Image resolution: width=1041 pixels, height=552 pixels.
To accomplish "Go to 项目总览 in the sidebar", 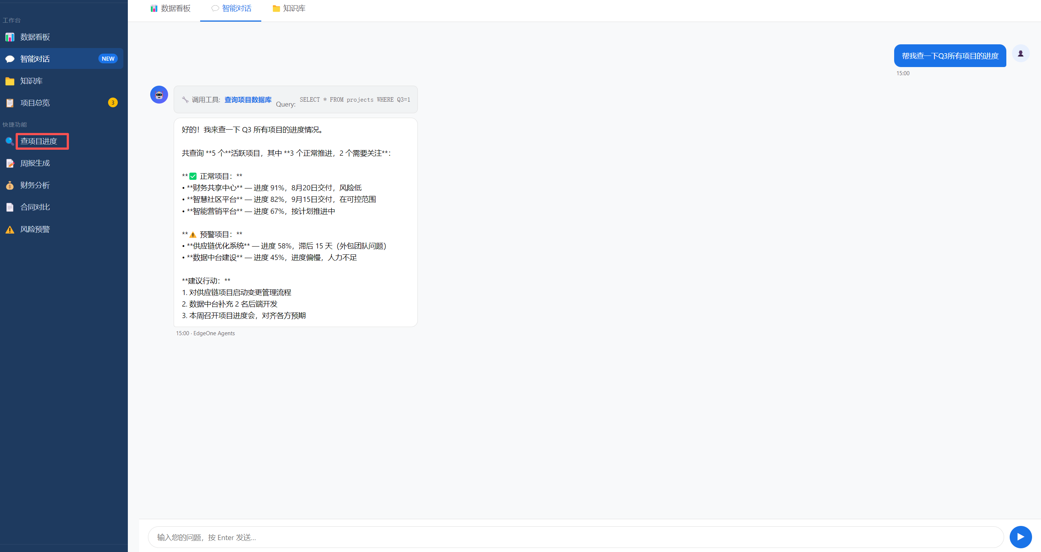I will click(x=61, y=103).
